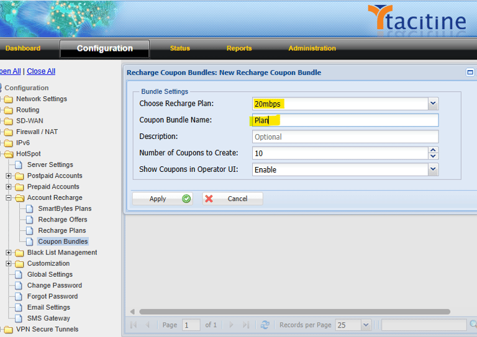The width and height of the screenshot is (477, 337).
Task: Click the Apply button
Action: (x=163, y=199)
